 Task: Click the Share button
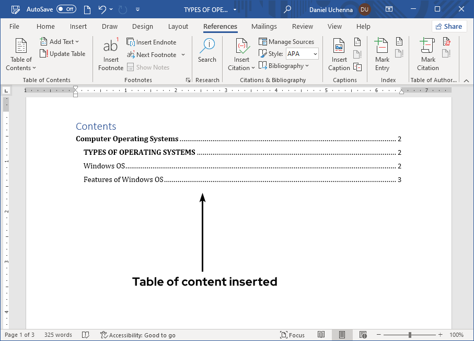click(448, 26)
